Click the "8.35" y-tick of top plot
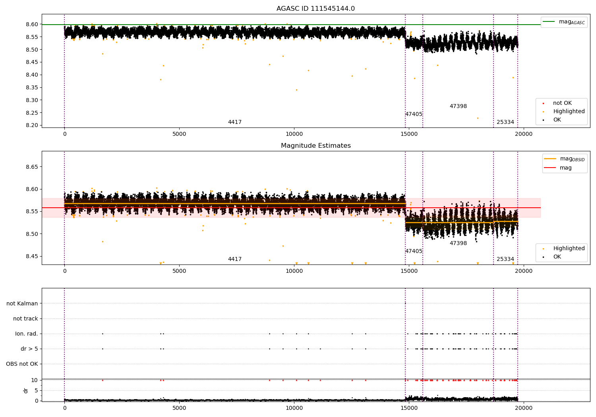 click(x=32, y=87)
